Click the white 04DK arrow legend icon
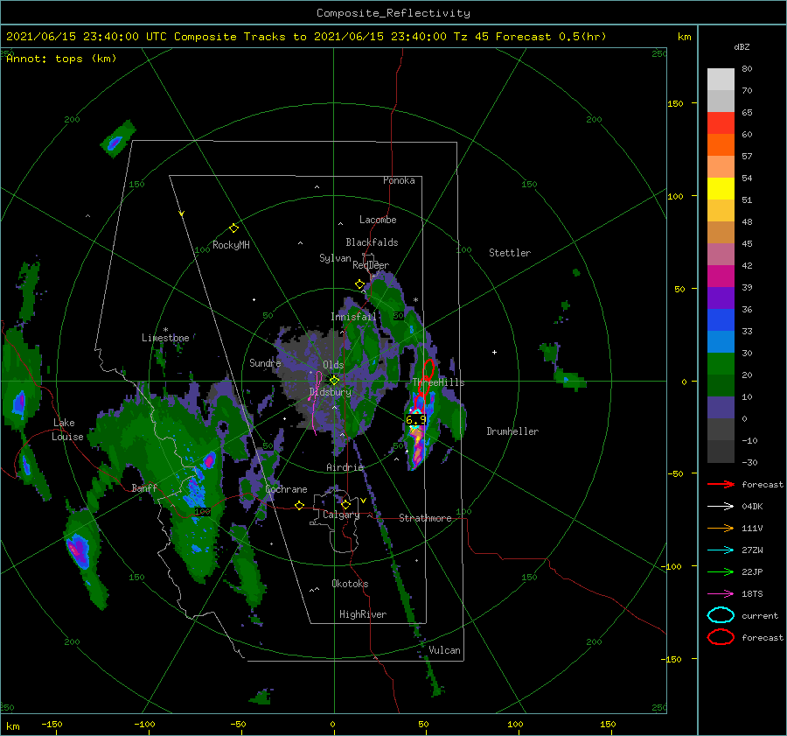This screenshot has width=787, height=736. (721, 507)
